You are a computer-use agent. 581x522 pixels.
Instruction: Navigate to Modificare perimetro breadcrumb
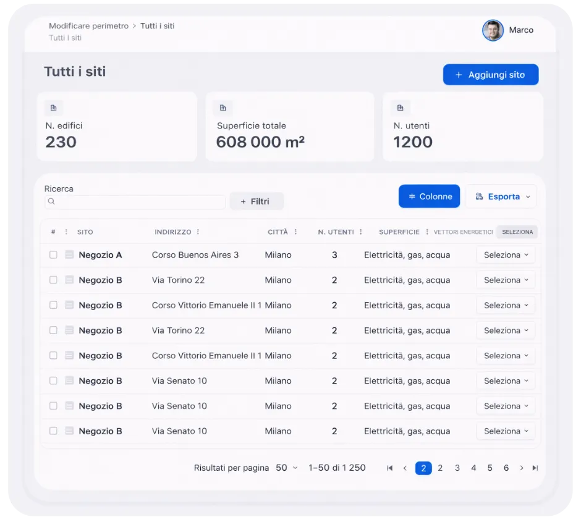click(x=88, y=26)
